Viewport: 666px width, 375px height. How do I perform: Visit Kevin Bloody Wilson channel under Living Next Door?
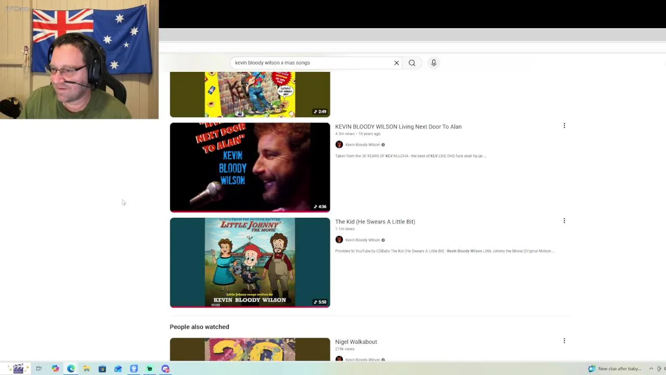pos(363,145)
